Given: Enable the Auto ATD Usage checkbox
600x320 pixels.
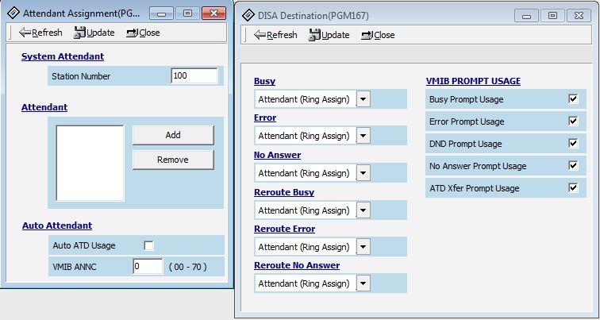Looking at the screenshot, I should [x=148, y=245].
